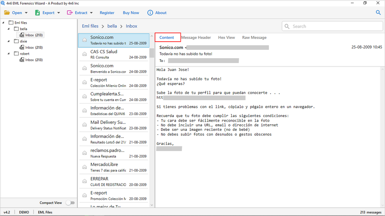This screenshot has width=385, height=216.
Task: Click the toolbar search magnifier icon
Action: [378, 13]
